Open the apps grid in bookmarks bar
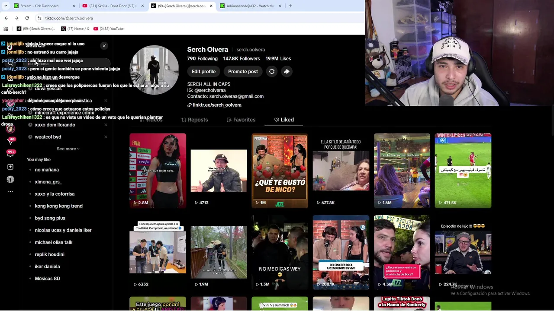 [6, 29]
